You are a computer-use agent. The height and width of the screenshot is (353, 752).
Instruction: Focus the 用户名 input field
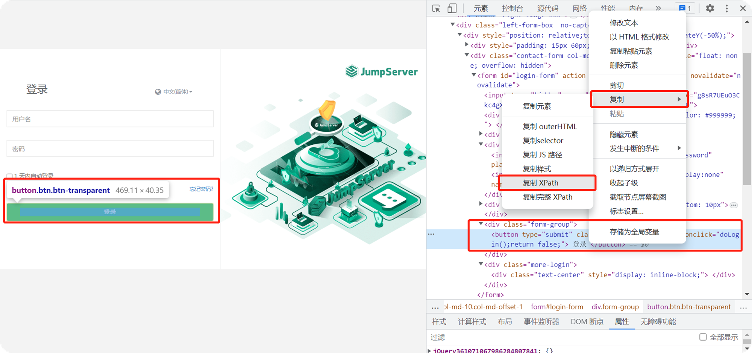[x=110, y=119]
